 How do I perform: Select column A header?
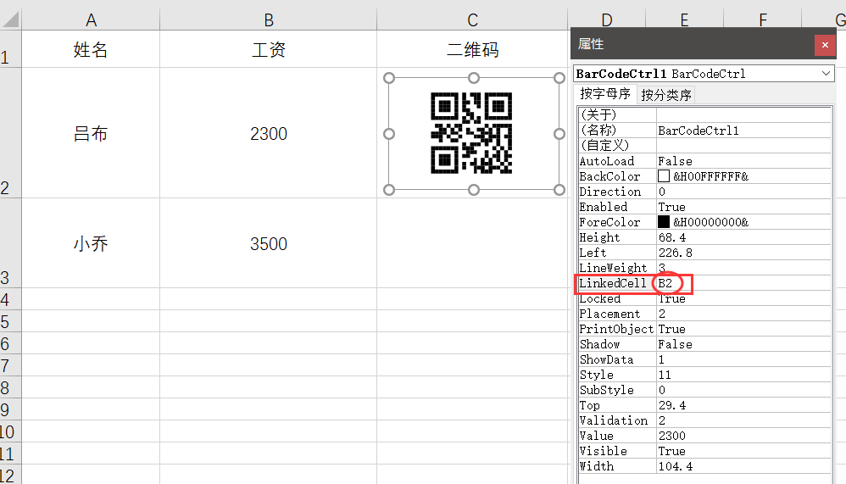pyautogui.click(x=91, y=20)
